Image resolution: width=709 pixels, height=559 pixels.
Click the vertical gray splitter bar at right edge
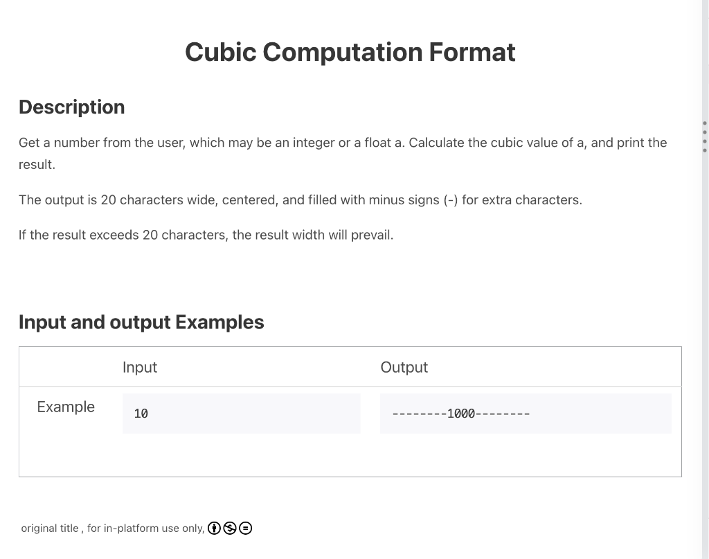[x=705, y=280]
